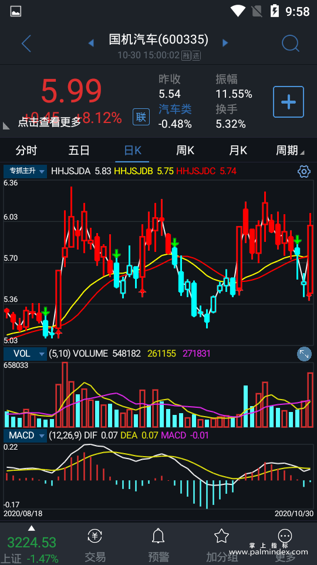Switch to next stock with right triangle

(x=225, y=43)
